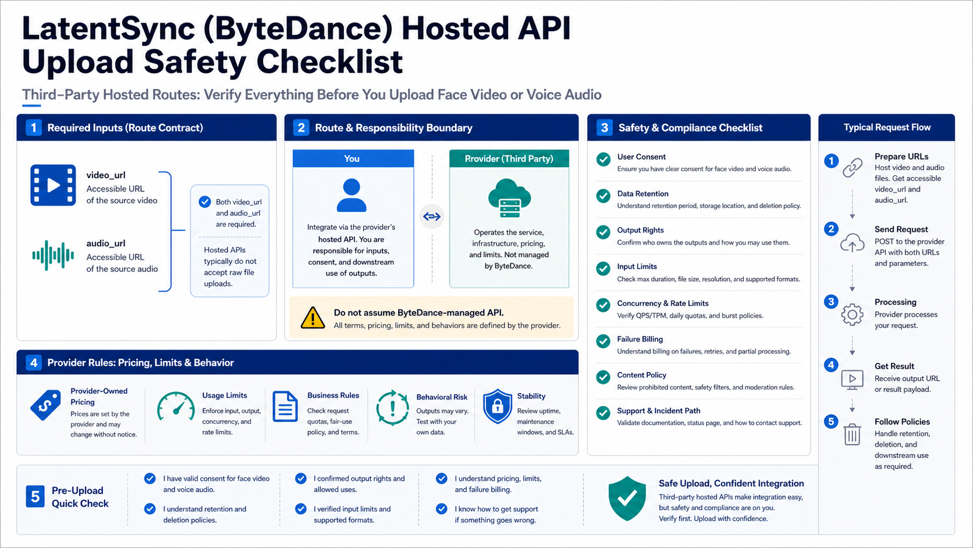
Task: Click the Data Retention green check icon
Action: point(603,196)
